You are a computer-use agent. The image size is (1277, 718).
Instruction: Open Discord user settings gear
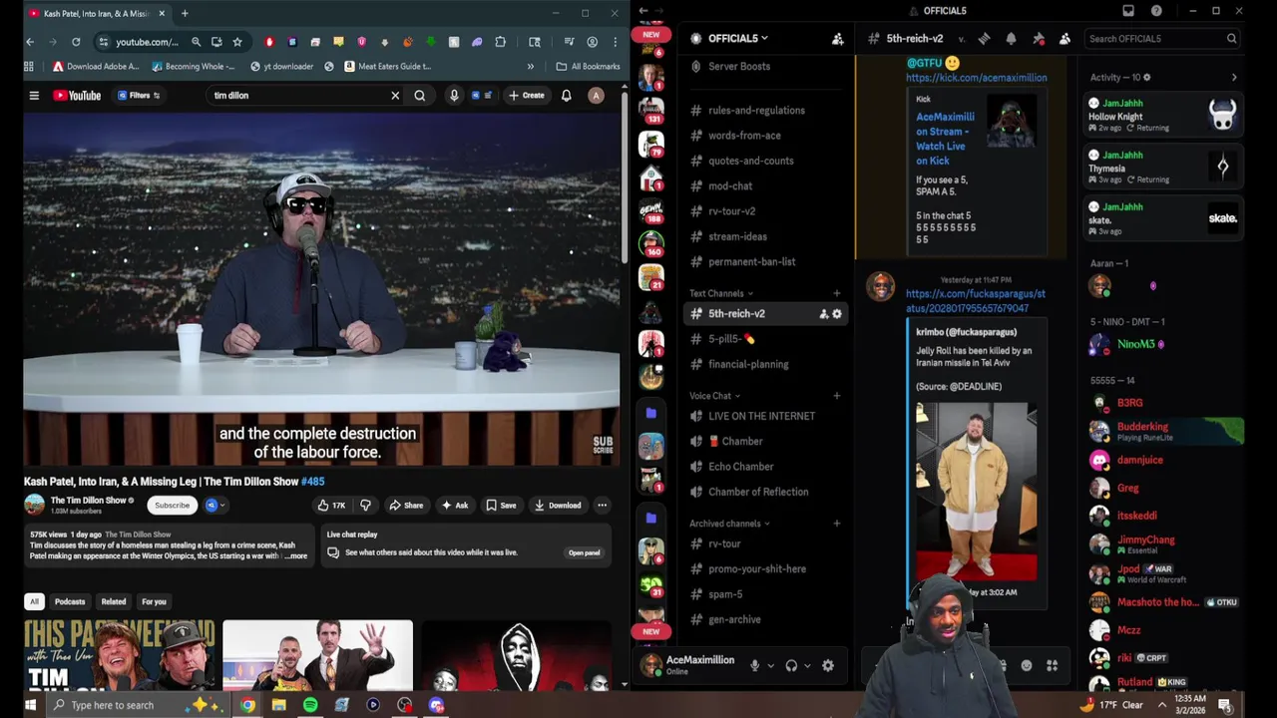click(828, 666)
